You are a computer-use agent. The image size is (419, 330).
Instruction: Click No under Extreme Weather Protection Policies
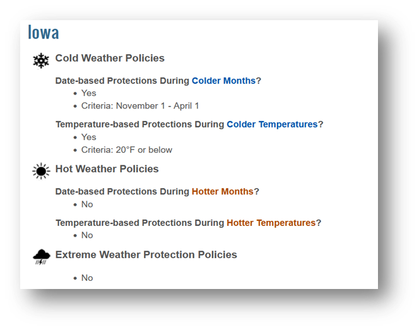87,278
